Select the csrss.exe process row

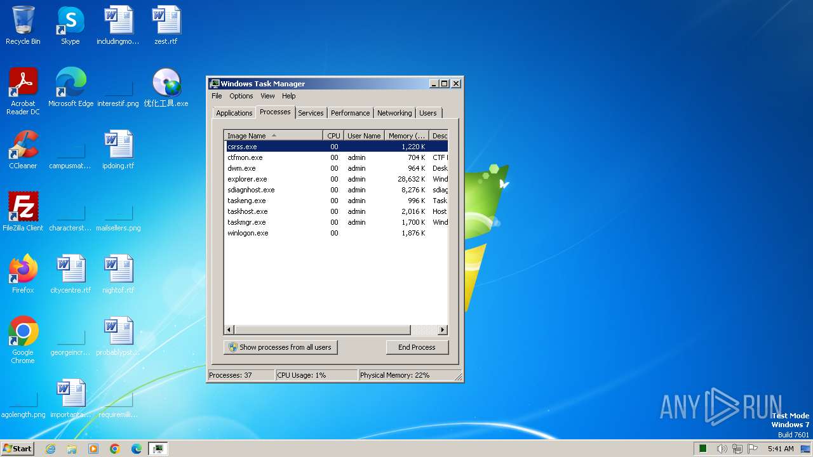(336, 147)
